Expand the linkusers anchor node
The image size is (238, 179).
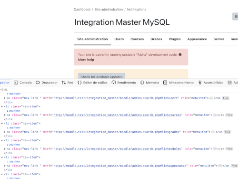5,98
